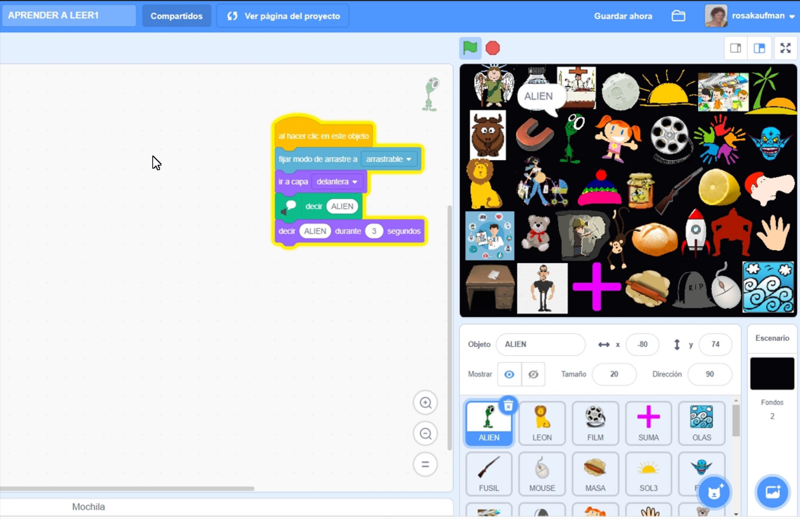Click the magenta plus sign on stage
Screen dimensions: 800x519
point(597,287)
